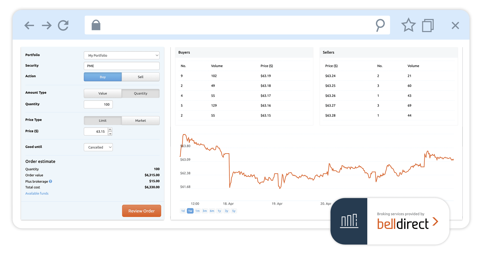Image resolution: width=481 pixels, height=254 pixels.
Task: Select the Sell action
Action: (x=140, y=77)
